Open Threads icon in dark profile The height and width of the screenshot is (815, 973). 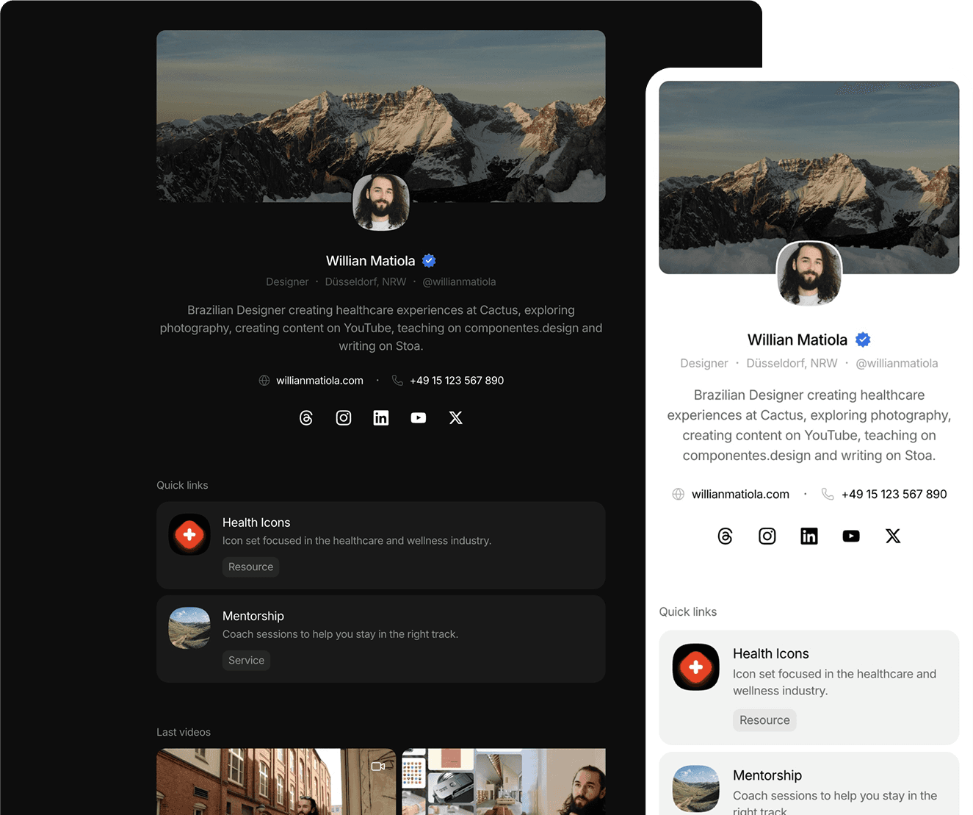click(x=306, y=418)
